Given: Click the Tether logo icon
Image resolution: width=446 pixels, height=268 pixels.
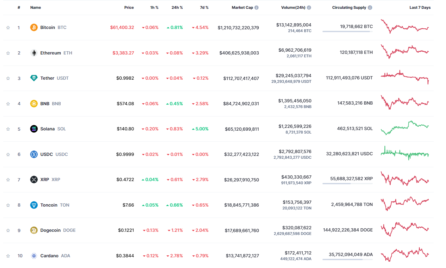Looking at the screenshot, I should [34, 78].
